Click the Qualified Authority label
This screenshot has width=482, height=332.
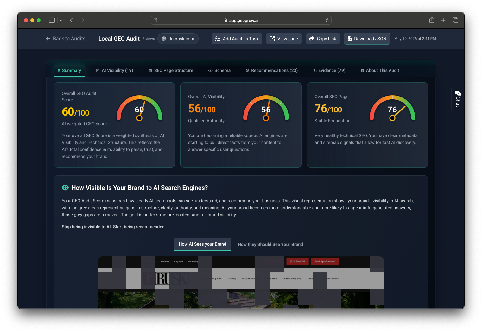206,121
